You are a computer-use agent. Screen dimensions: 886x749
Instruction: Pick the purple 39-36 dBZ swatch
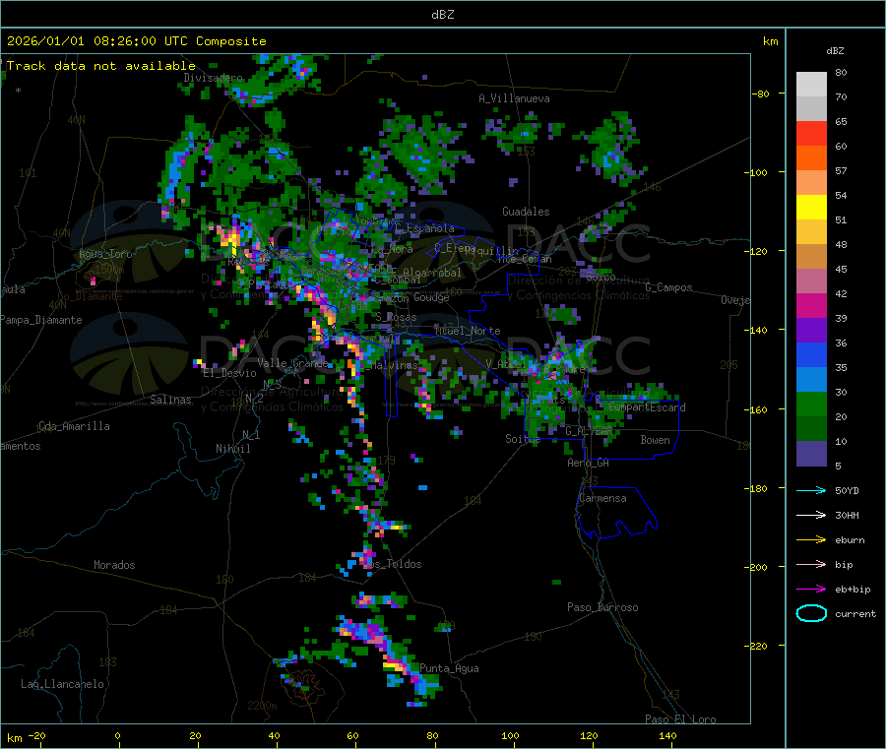811,331
